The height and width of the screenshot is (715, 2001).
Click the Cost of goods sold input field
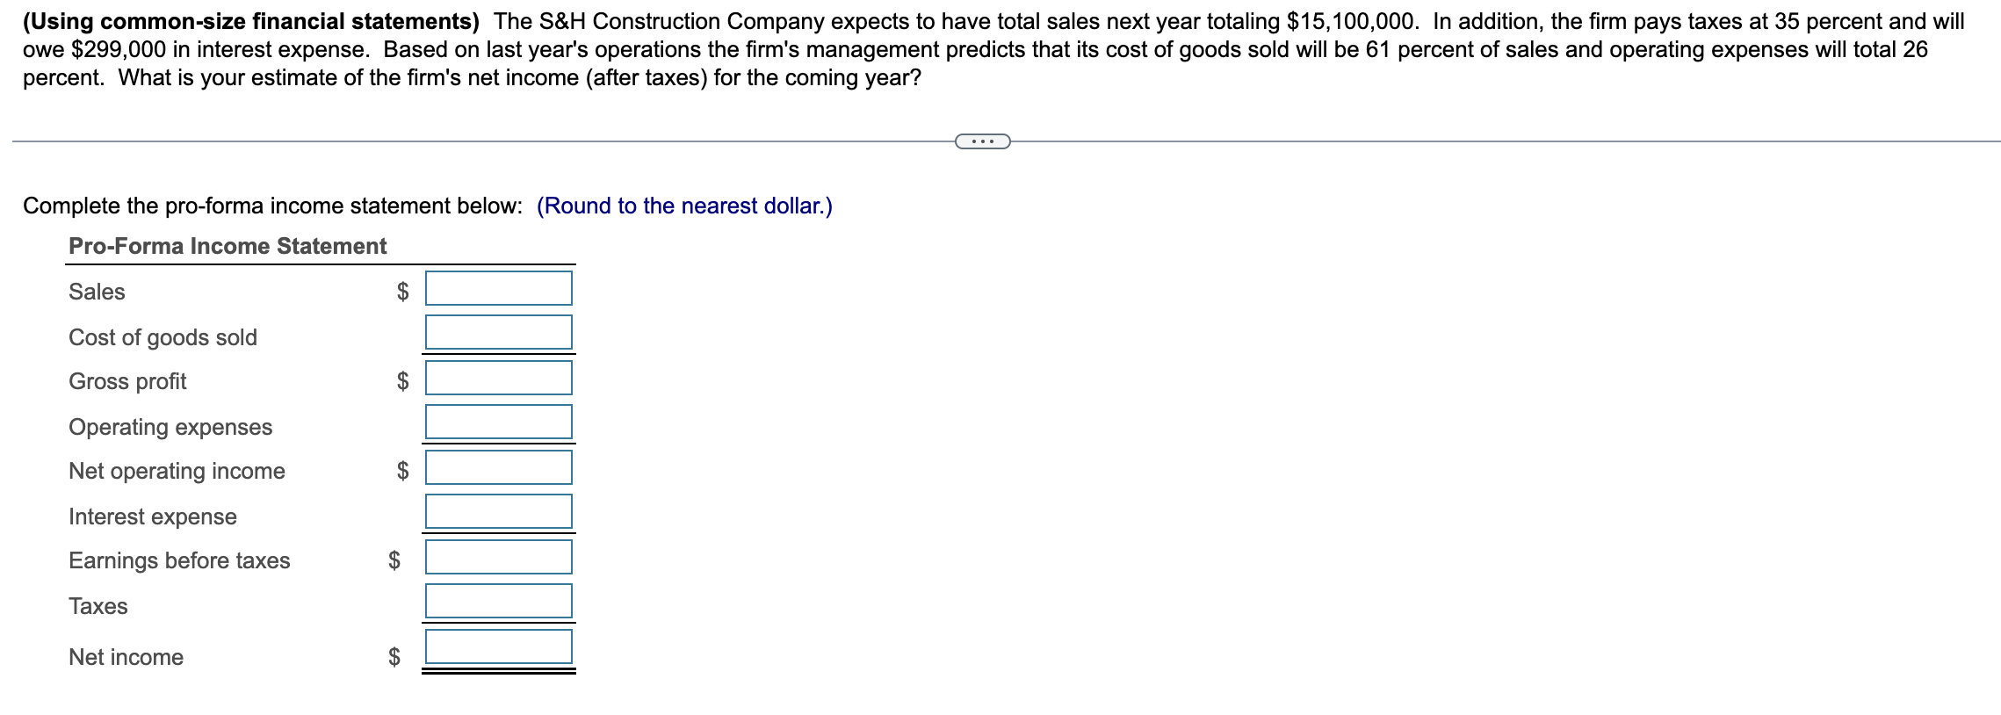coord(497,333)
